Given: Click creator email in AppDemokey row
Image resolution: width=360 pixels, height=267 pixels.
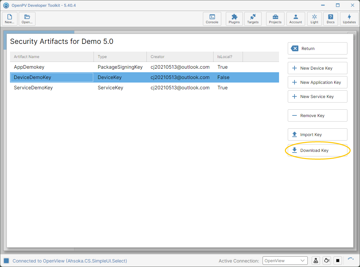Looking at the screenshot, I should (180, 67).
